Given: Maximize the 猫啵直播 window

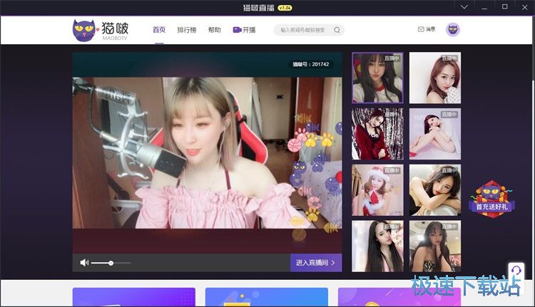Looking at the screenshot, I should click(x=504, y=7).
